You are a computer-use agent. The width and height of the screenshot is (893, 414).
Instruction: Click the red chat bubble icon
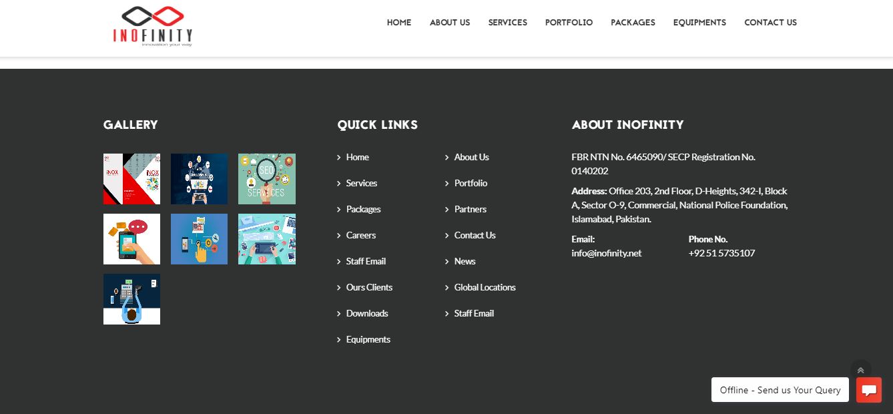pos(868,390)
